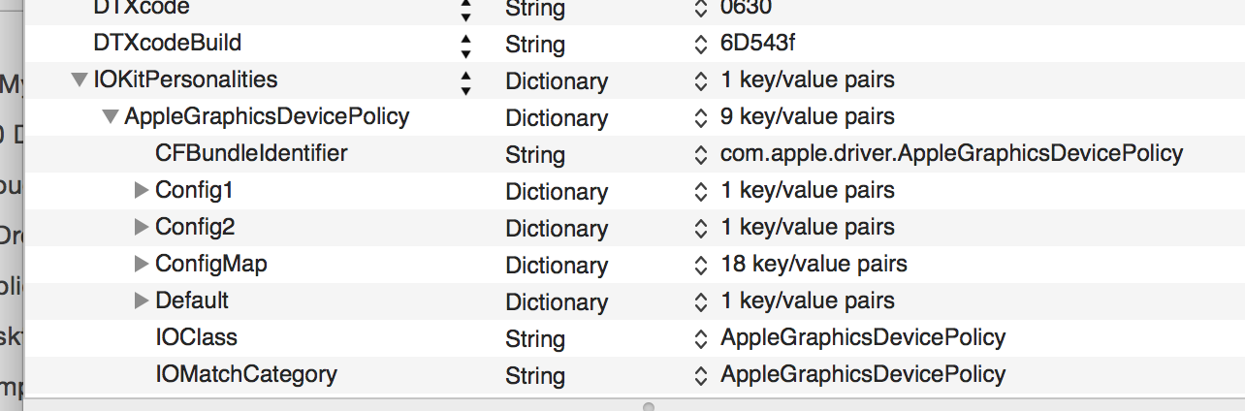
Task: Click the Type cell of Config1
Action: 557,192
